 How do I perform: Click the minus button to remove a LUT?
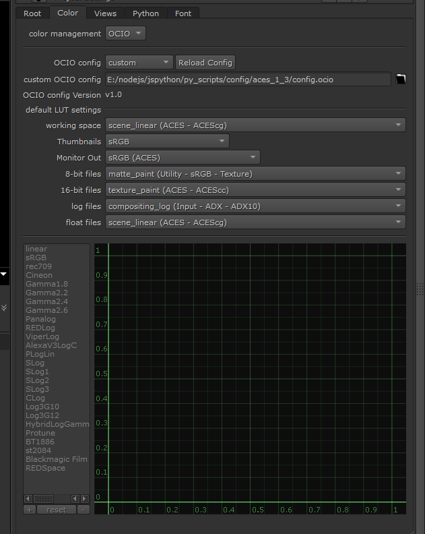click(83, 510)
